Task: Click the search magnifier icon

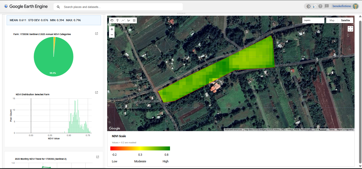Action: point(58,7)
